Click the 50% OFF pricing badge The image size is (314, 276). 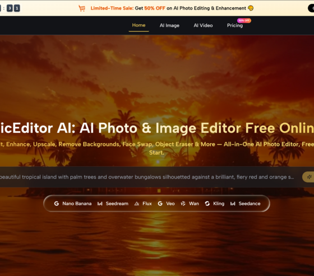tap(244, 20)
